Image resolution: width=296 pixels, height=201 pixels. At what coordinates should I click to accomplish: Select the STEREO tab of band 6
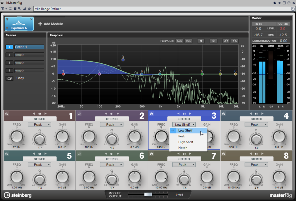112,159
